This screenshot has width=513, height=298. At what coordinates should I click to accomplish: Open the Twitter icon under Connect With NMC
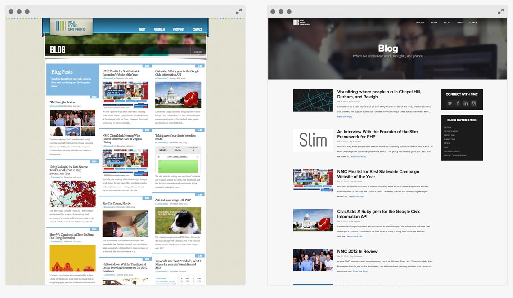click(x=450, y=103)
